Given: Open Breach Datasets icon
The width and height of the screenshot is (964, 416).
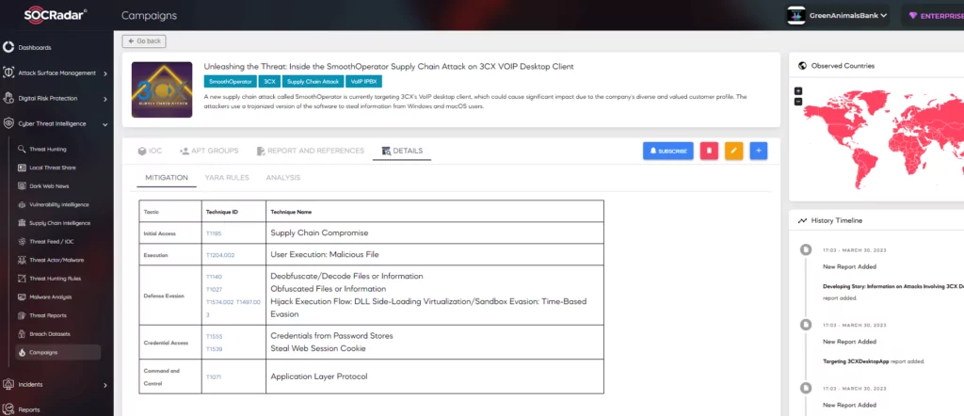Looking at the screenshot, I should pos(23,334).
